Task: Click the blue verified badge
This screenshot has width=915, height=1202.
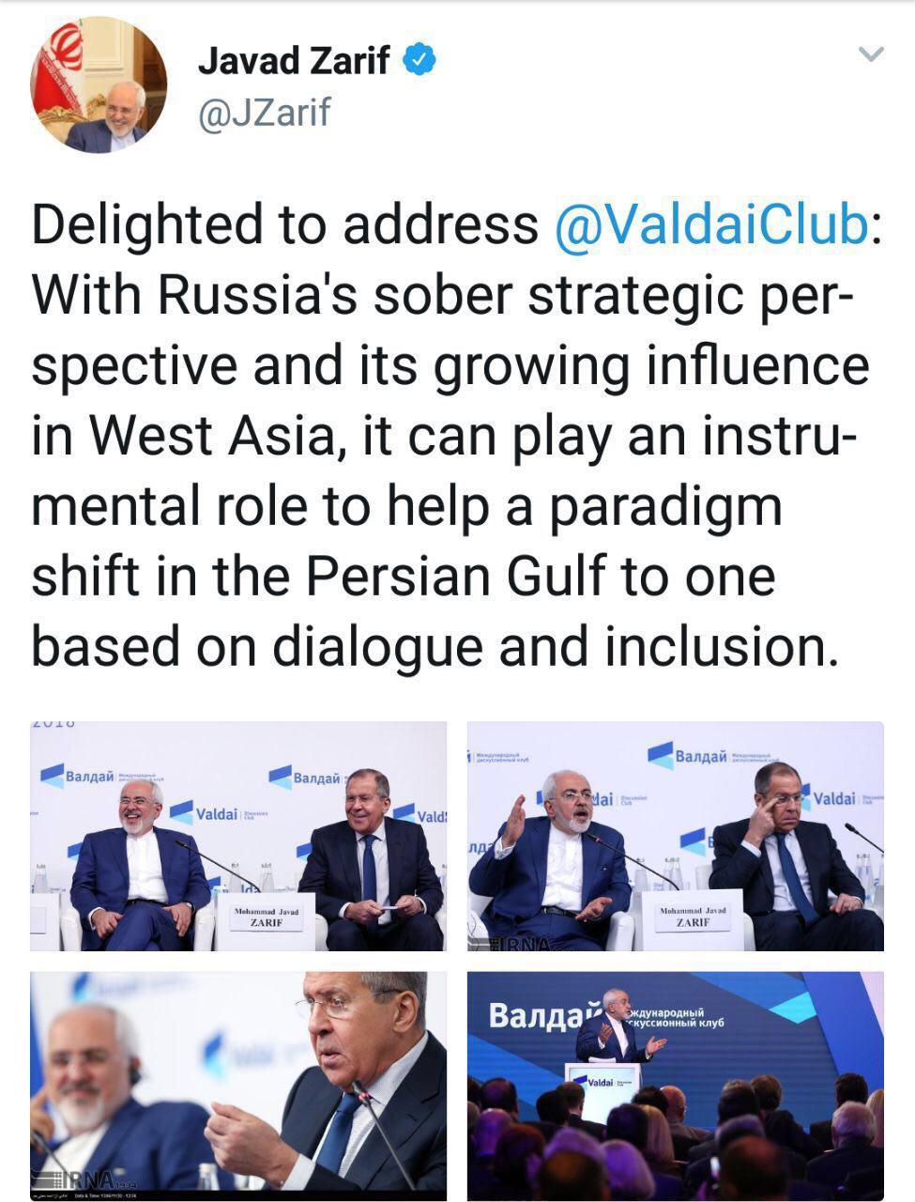Action: (x=419, y=61)
